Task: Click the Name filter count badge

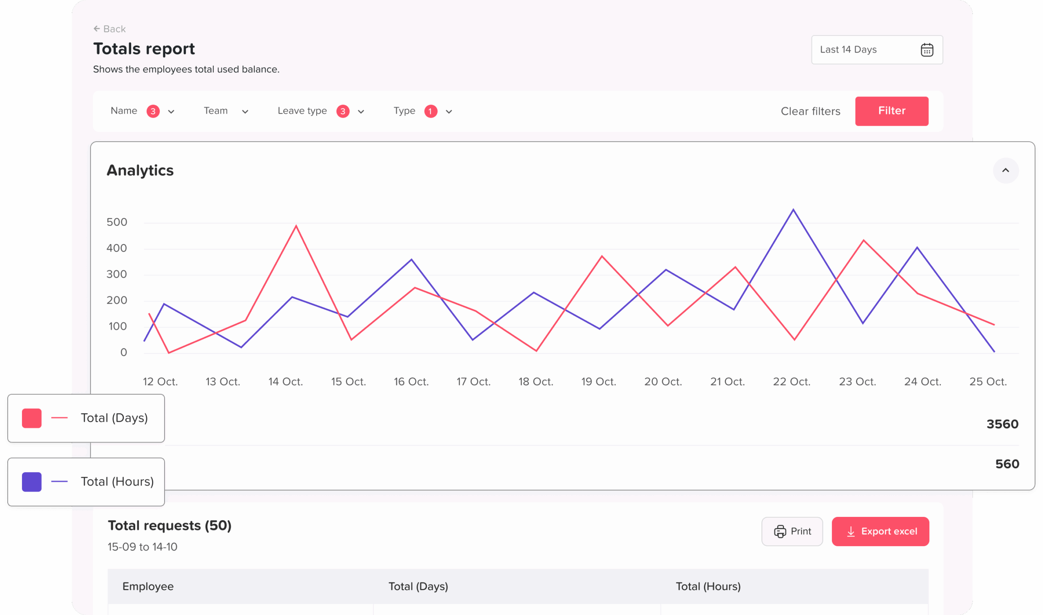Action: pyautogui.click(x=153, y=111)
